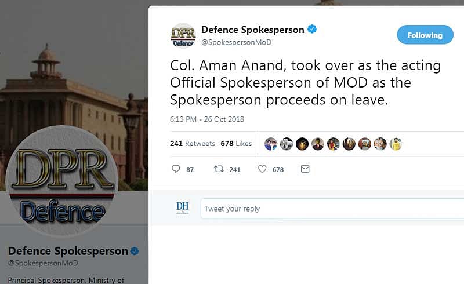Open the 241 Retweets list
The height and width of the screenshot is (284, 464).
(192, 144)
